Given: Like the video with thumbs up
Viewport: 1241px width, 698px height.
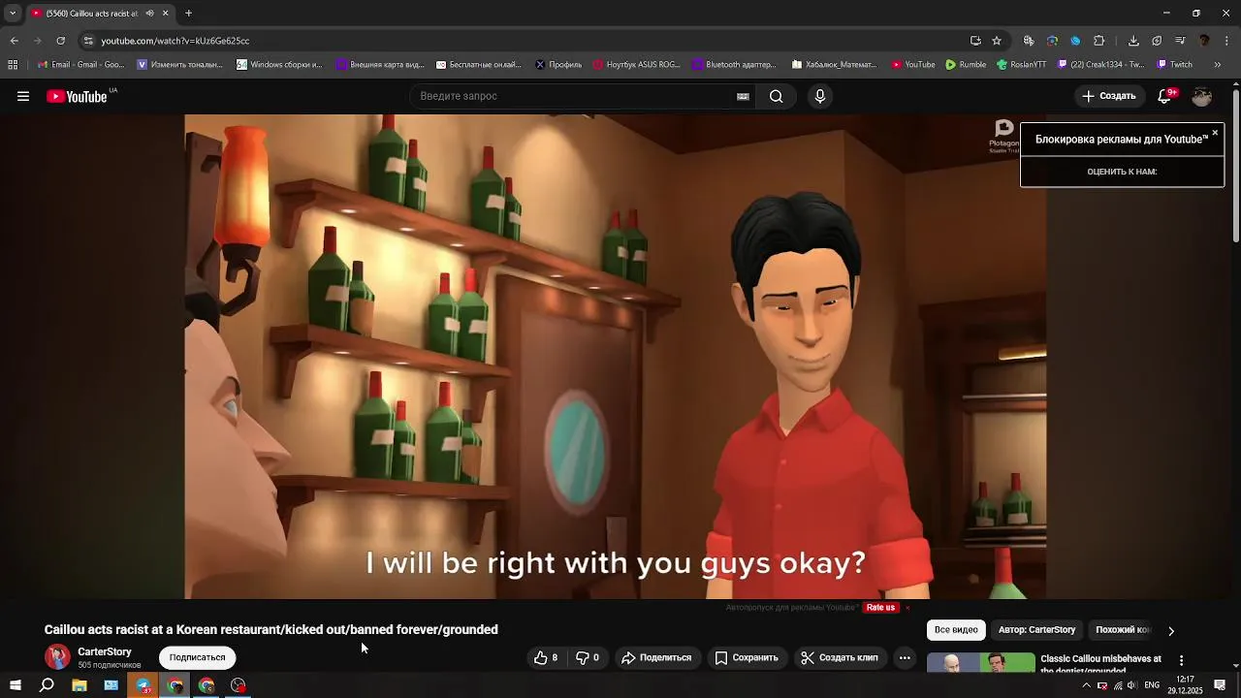Looking at the screenshot, I should click(546, 657).
